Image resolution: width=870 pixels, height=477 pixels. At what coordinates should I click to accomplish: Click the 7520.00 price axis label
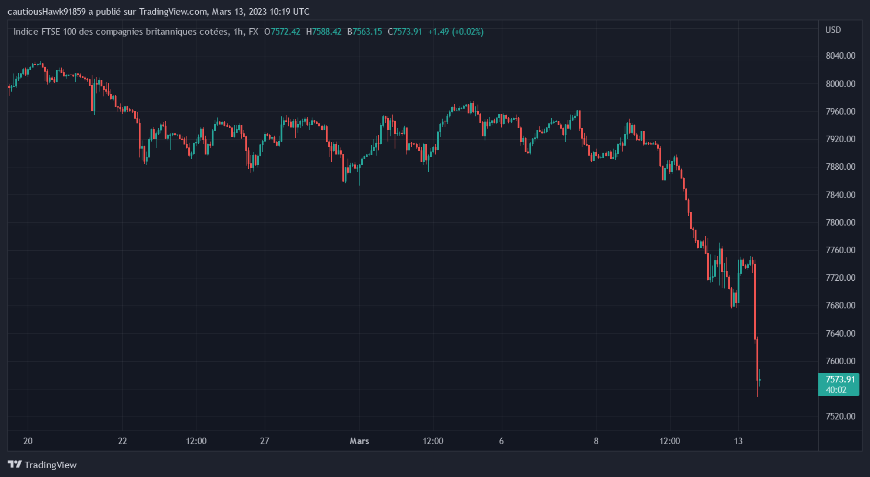840,416
